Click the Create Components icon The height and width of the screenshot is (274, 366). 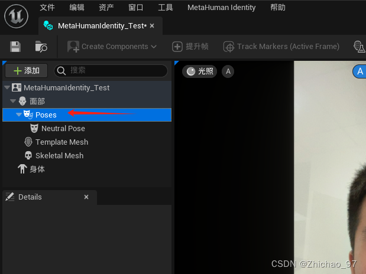pyautogui.click(x=73, y=47)
